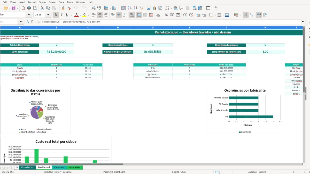The image size is (310, 174).
Task: Insert a hyperlink
Action: (x=175, y=8)
